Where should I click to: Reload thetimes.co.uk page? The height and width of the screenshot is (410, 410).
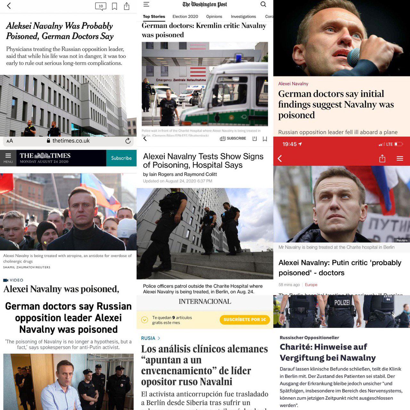(x=128, y=141)
